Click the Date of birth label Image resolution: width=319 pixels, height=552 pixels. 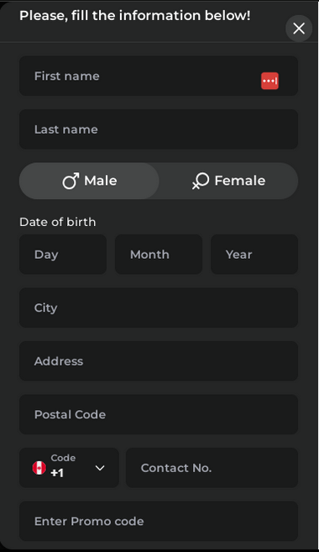(x=58, y=222)
